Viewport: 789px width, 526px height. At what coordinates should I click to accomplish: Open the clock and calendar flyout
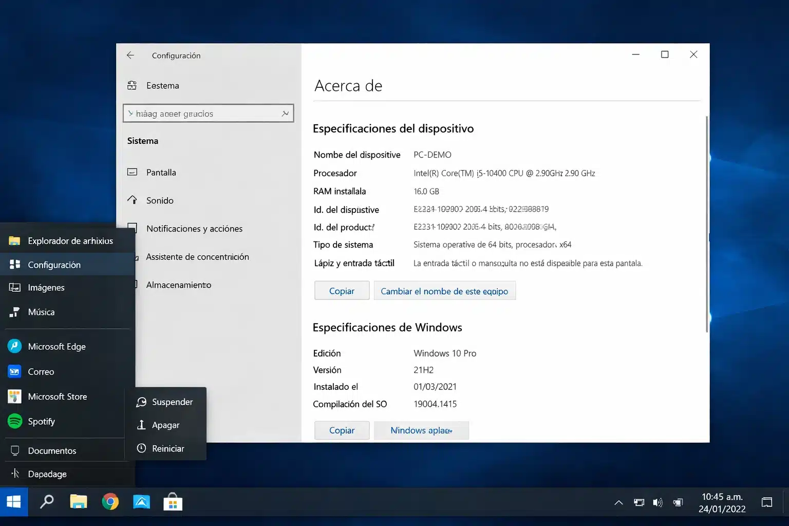click(x=722, y=502)
